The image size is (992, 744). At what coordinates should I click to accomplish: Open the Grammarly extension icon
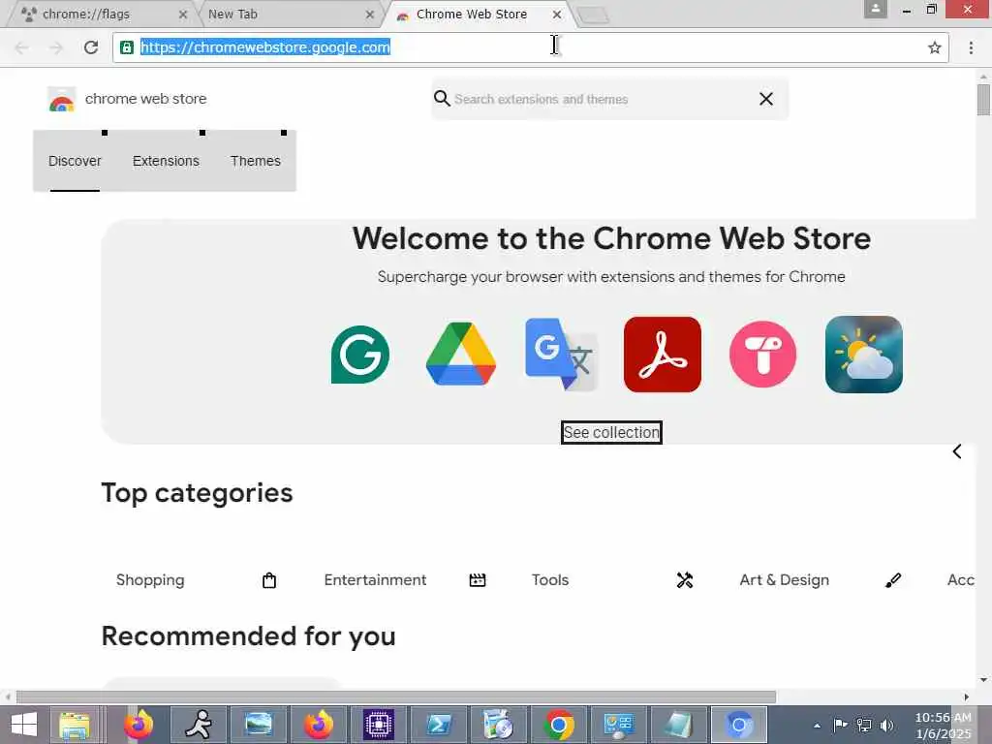coord(360,355)
